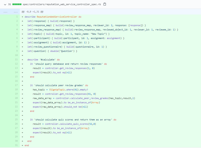Select line number 31 in the gutter
201x148 pixels.
16,145
